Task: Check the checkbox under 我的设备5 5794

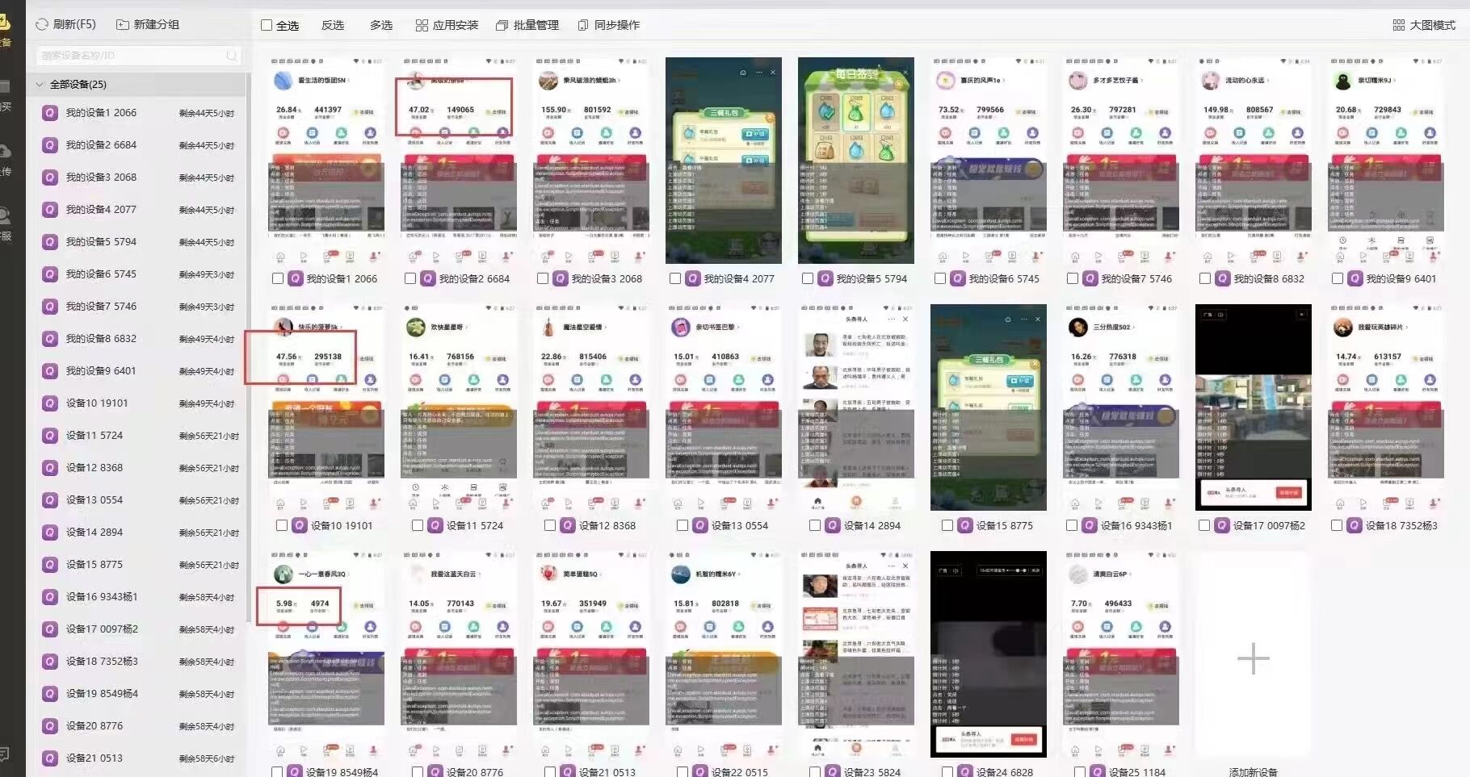Action: (x=807, y=278)
